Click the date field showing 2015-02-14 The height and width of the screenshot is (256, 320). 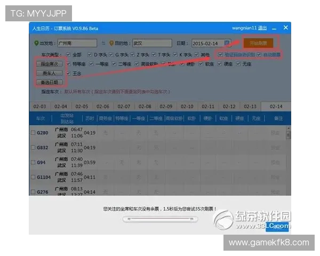[x=211, y=43]
